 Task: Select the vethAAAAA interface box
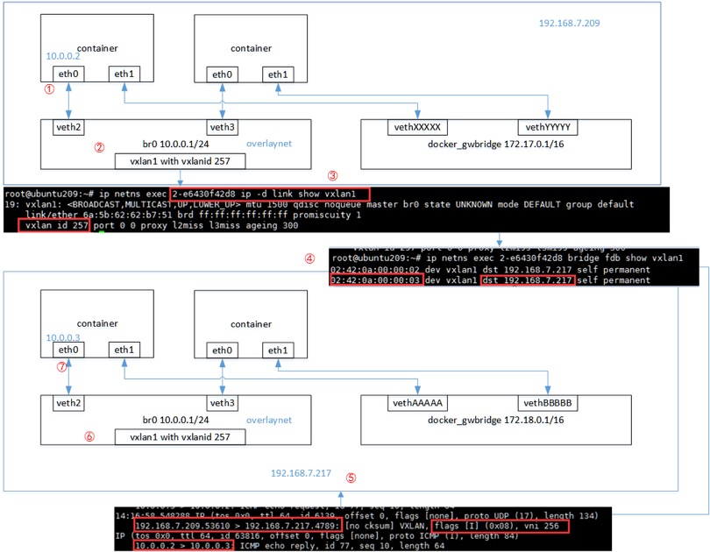coord(417,403)
